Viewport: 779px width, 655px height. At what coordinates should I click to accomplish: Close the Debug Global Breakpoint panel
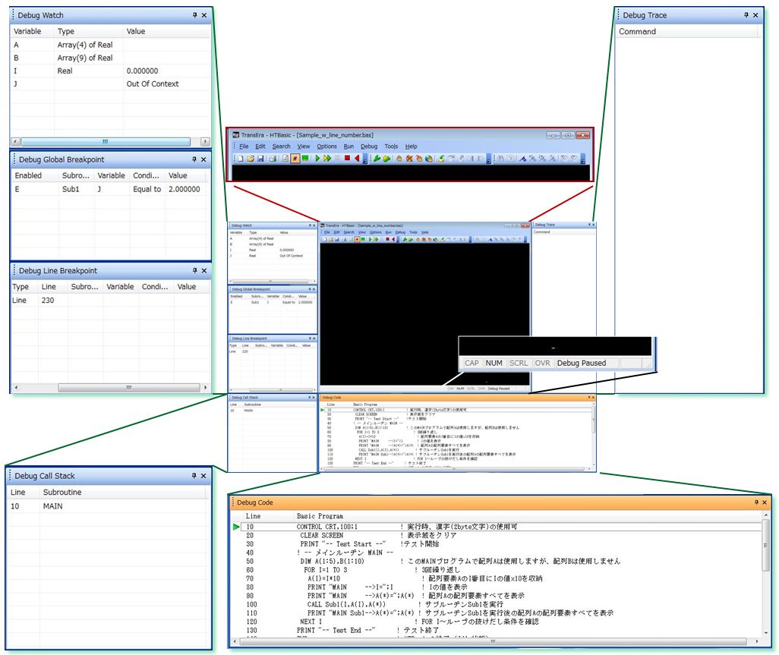click(x=203, y=159)
